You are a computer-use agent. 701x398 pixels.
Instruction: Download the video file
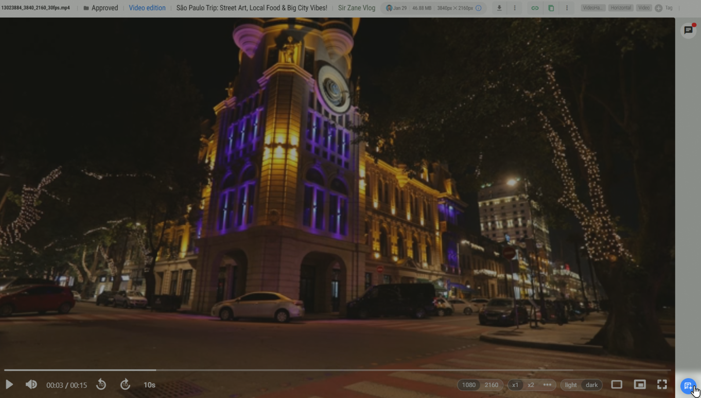click(x=499, y=8)
